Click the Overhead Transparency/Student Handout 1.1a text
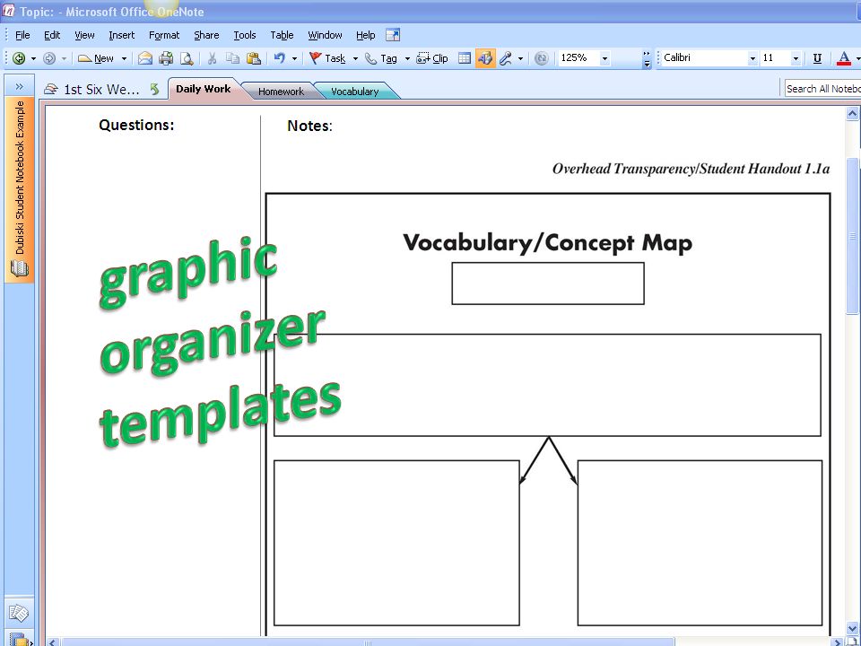 click(x=691, y=169)
